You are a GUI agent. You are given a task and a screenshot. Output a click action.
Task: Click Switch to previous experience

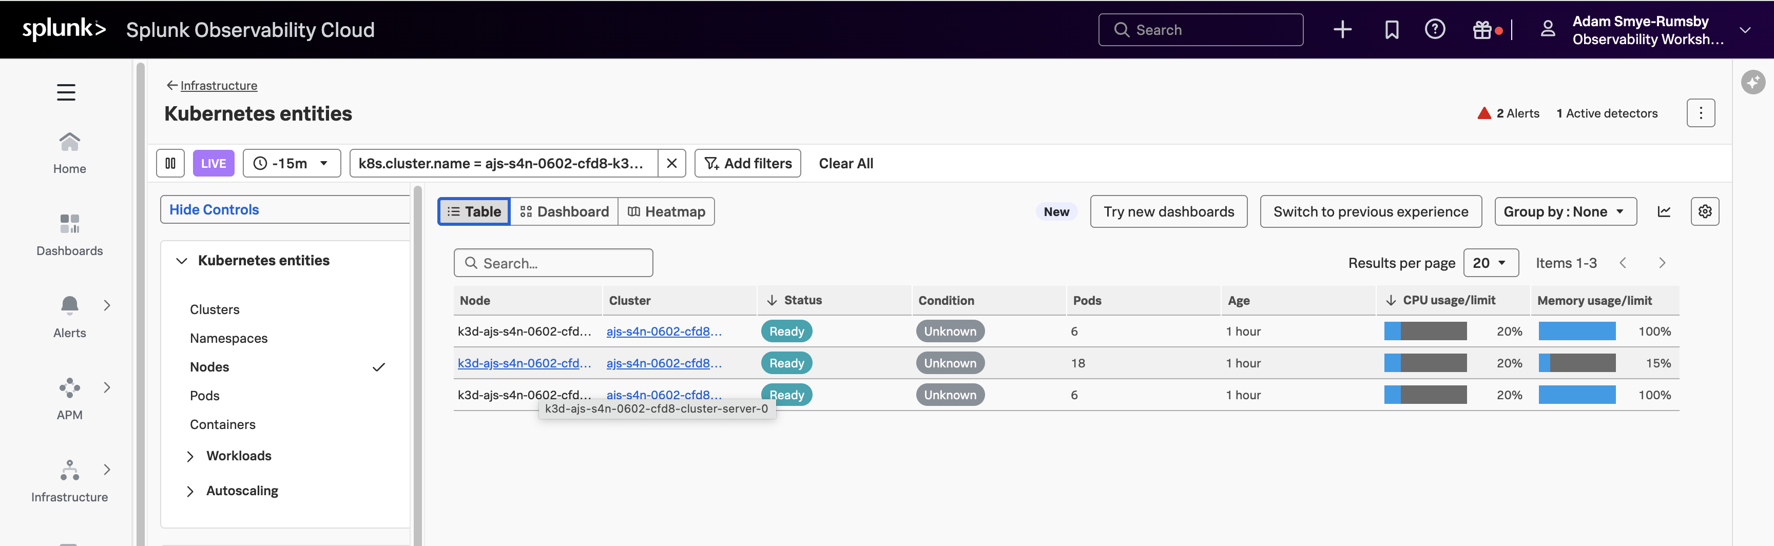click(x=1371, y=211)
